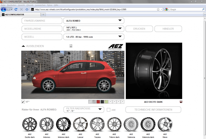This screenshot has height=139, width=206.
Task: Open the Extras menu
Action: (50, 5)
